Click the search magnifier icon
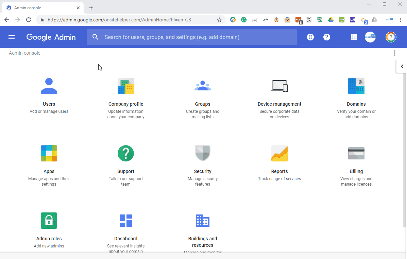 (95, 37)
